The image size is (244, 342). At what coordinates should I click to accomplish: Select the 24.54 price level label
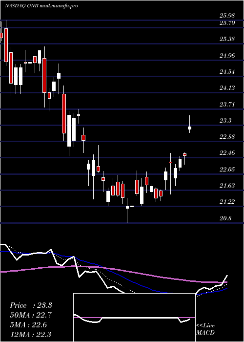[227, 71]
